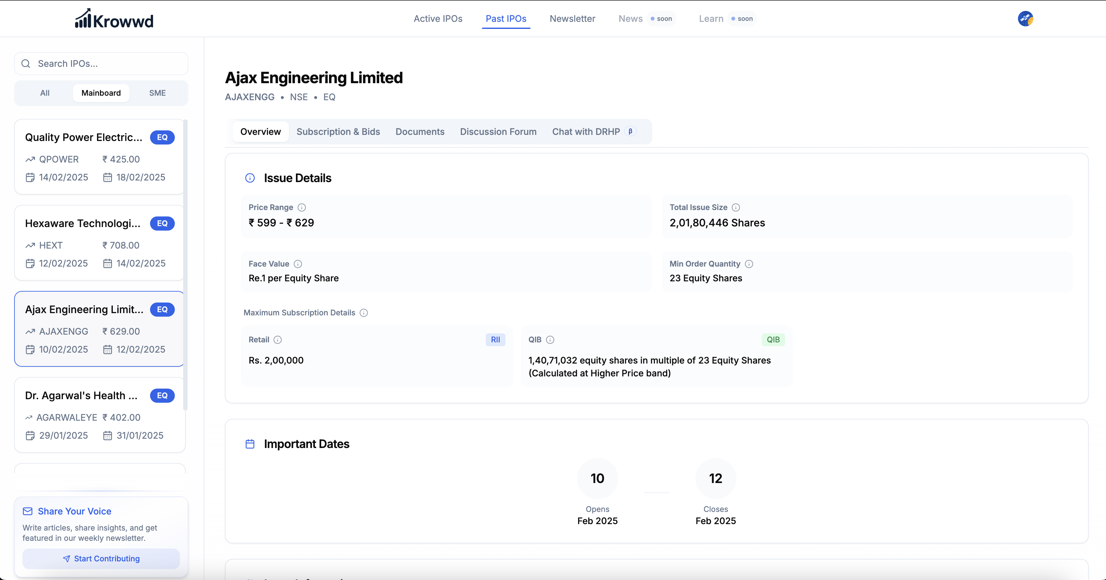Go to Active IPOs page
The height and width of the screenshot is (580, 1106).
[x=438, y=18]
